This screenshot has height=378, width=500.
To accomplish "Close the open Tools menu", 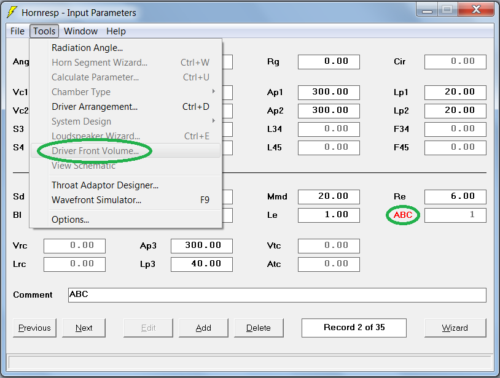I will tap(44, 31).
